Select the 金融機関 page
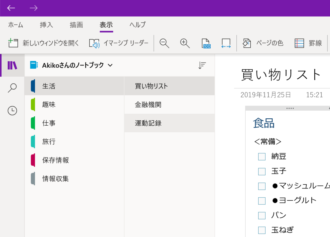Image resolution: width=330 pixels, height=237 pixels. 148,105
